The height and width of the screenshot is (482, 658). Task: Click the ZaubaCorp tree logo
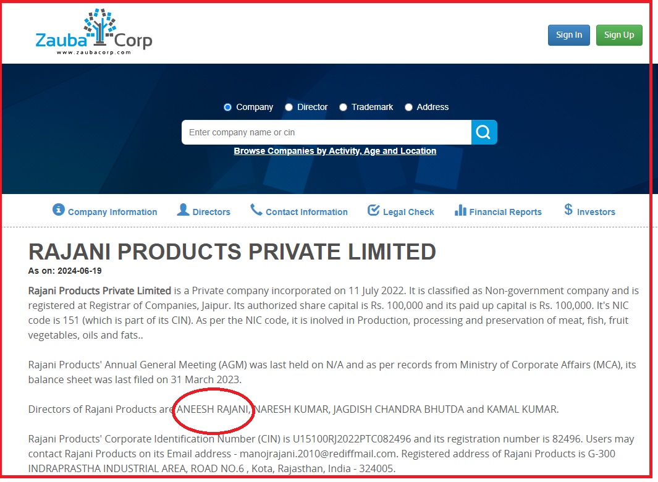tap(99, 27)
